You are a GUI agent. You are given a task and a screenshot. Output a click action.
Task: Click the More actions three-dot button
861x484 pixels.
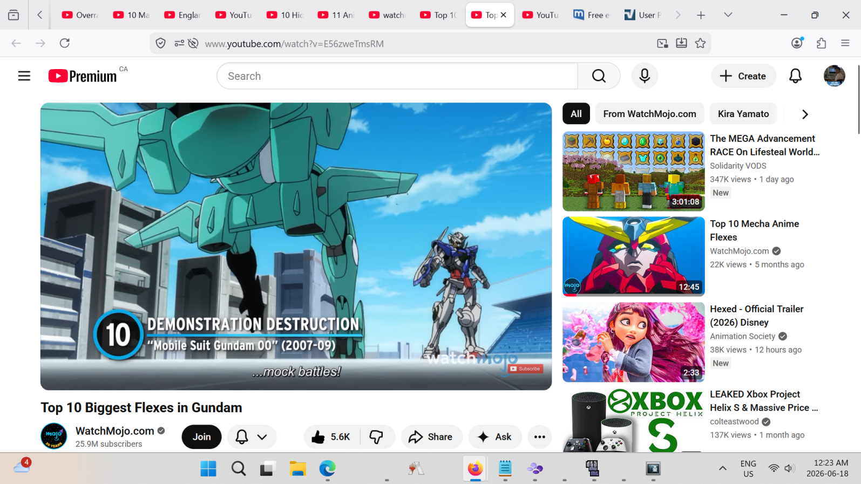(x=539, y=437)
